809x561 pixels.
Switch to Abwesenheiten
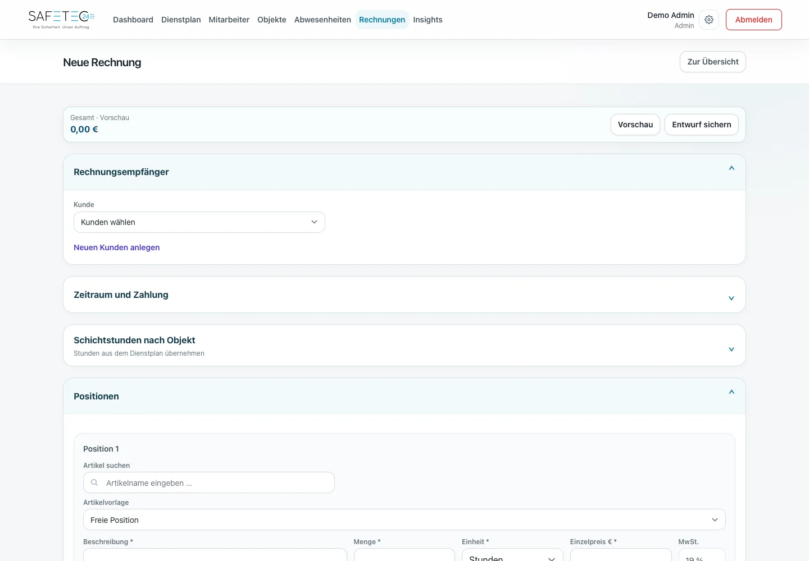[x=322, y=20]
